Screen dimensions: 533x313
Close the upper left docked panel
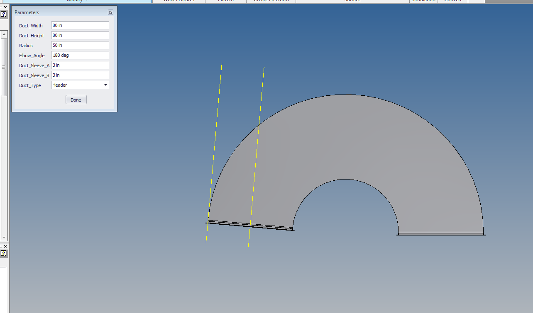[x=5, y=7]
